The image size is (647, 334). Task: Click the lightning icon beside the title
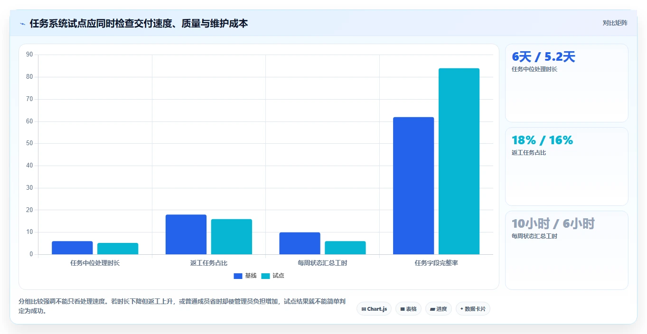coord(23,23)
